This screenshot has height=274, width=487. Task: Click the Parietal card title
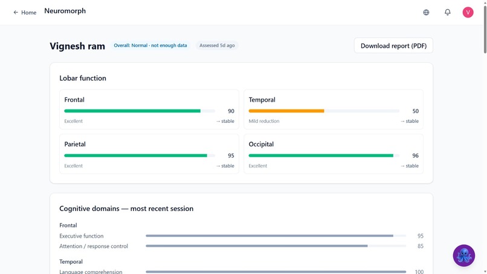(x=75, y=145)
